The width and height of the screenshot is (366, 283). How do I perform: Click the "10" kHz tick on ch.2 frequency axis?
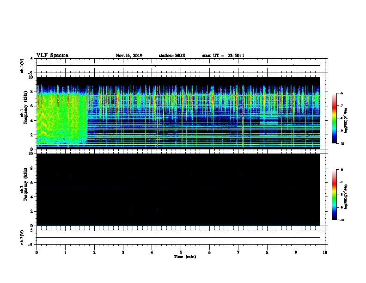pos(31,154)
